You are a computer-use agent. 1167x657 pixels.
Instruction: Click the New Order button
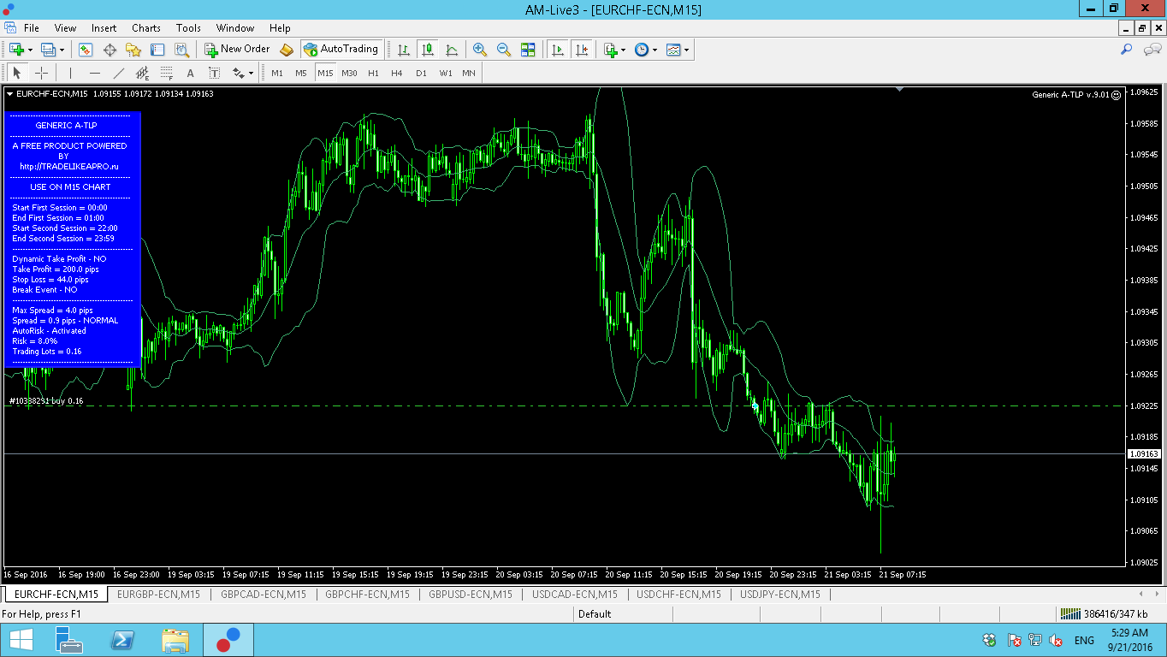[237, 50]
